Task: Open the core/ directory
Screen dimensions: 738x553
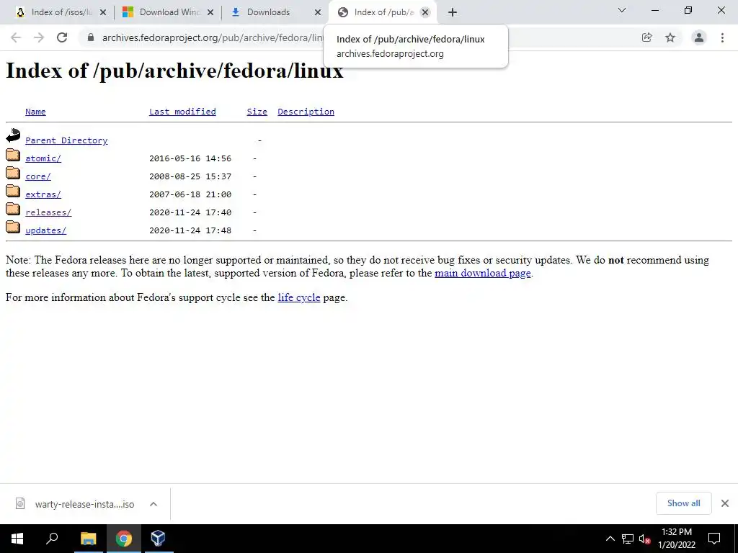Action: [38, 176]
